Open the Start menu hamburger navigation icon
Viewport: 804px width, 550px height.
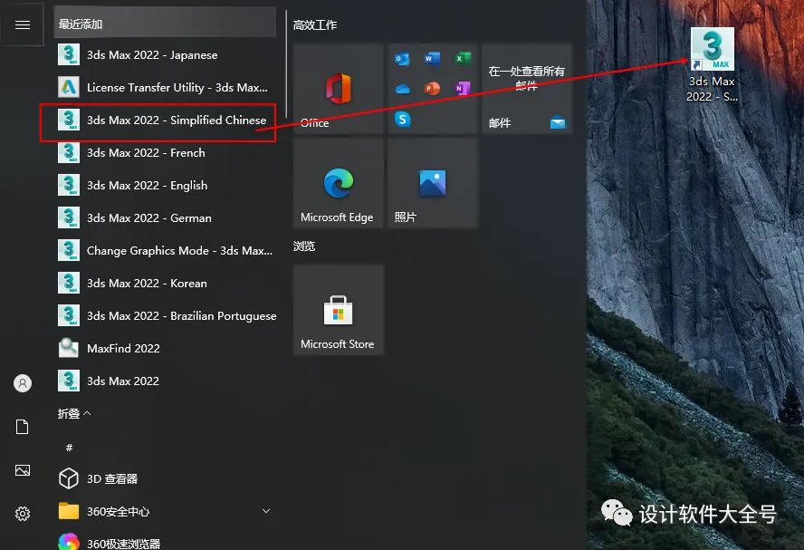22,24
